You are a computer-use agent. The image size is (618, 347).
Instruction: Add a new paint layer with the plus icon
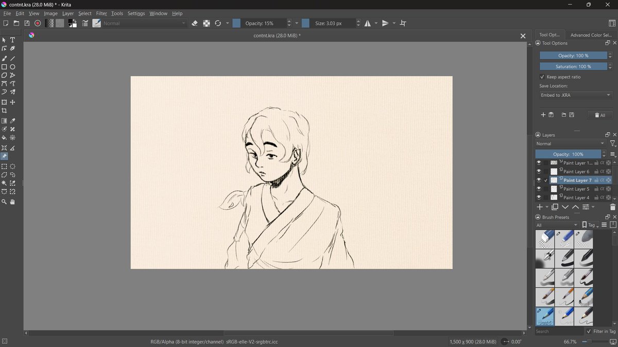(540, 207)
